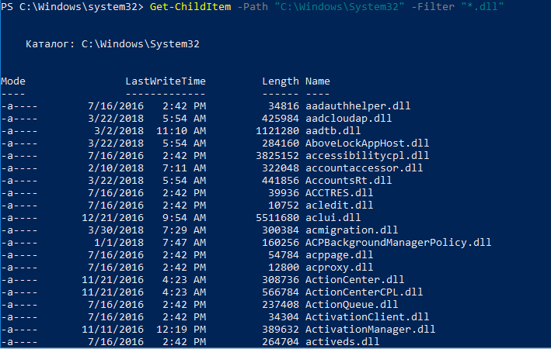Click the ACPBackgroundManagerPolicy.dll entry
Screen dimensions: 551x349
pos(398,243)
